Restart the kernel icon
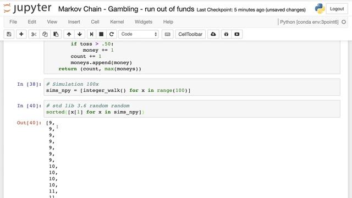 point(112,34)
